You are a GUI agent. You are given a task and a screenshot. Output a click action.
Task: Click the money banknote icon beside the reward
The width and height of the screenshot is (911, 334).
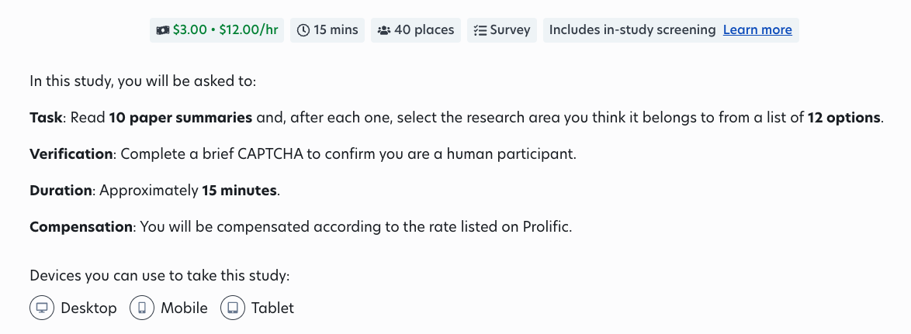pyautogui.click(x=162, y=30)
